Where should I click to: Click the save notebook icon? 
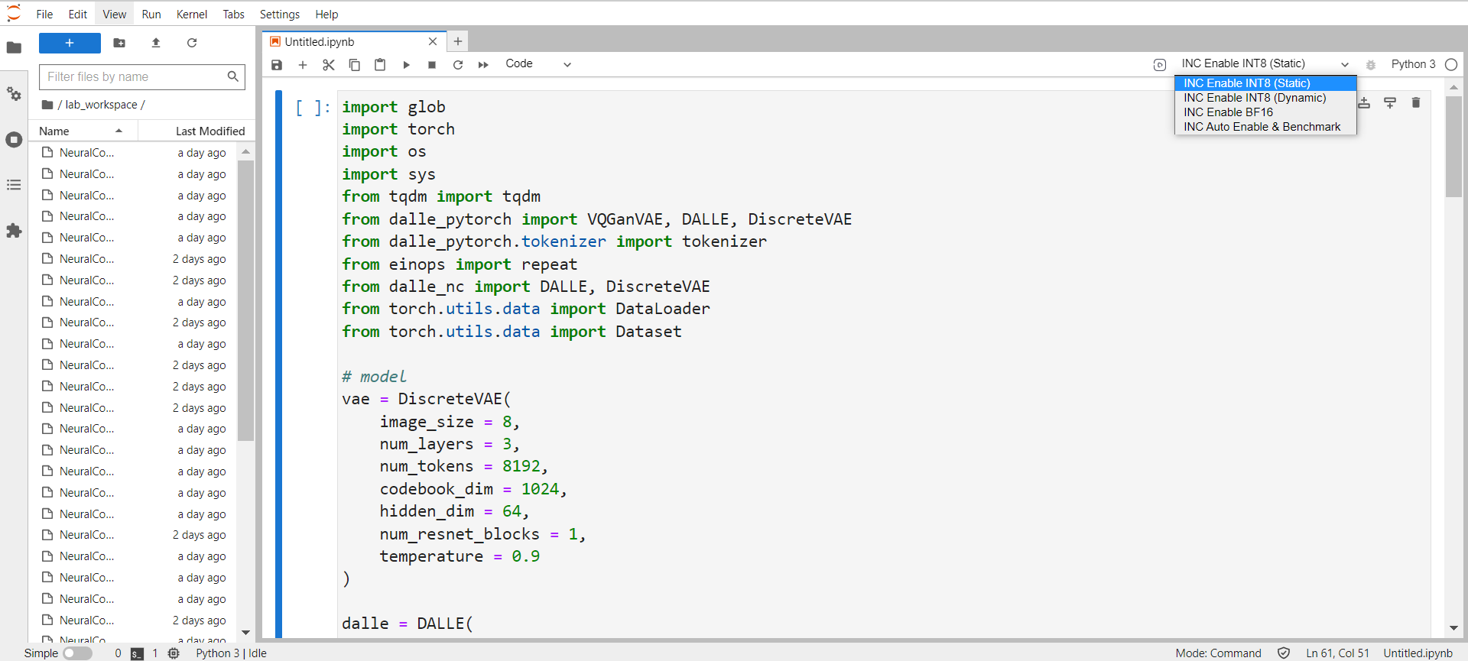(277, 65)
